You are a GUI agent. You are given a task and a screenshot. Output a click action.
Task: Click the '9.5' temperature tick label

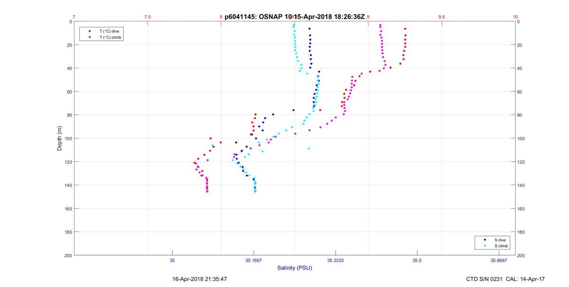tap(441, 17)
